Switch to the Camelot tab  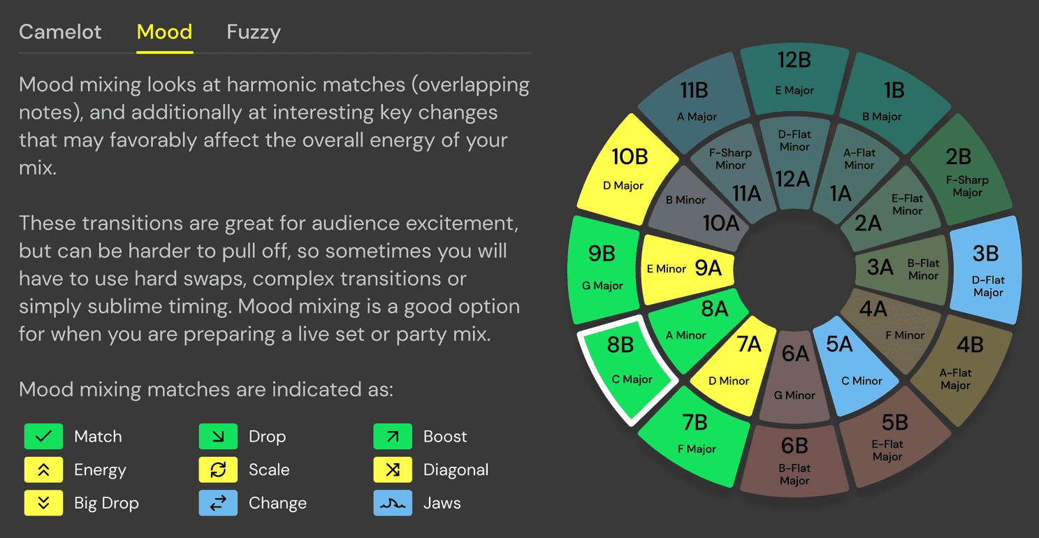pyautogui.click(x=60, y=31)
